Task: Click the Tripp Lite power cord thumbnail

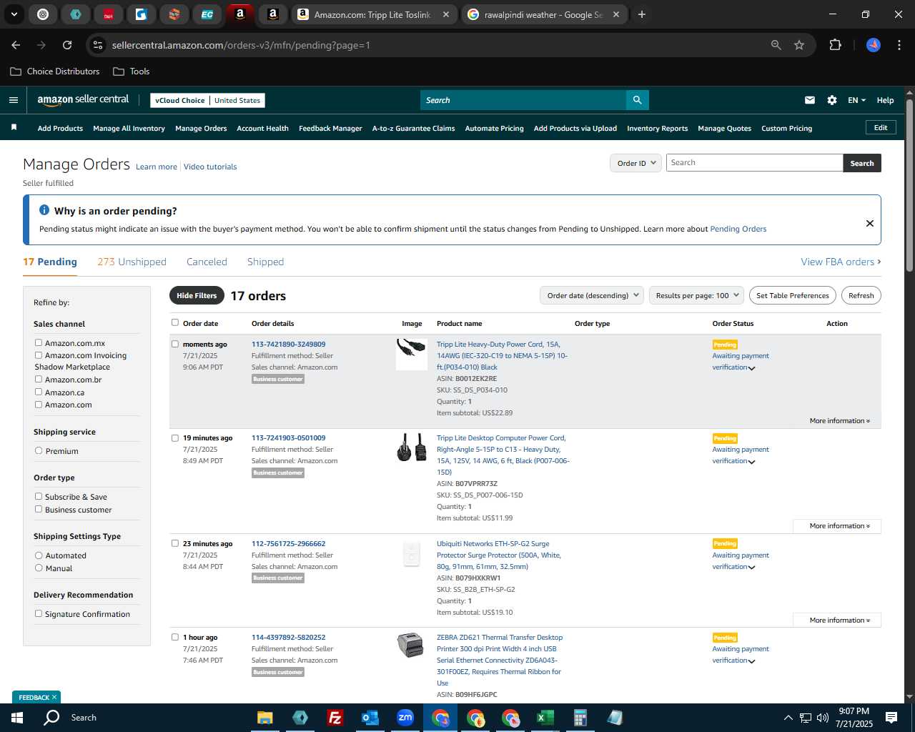Action: [412, 354]
